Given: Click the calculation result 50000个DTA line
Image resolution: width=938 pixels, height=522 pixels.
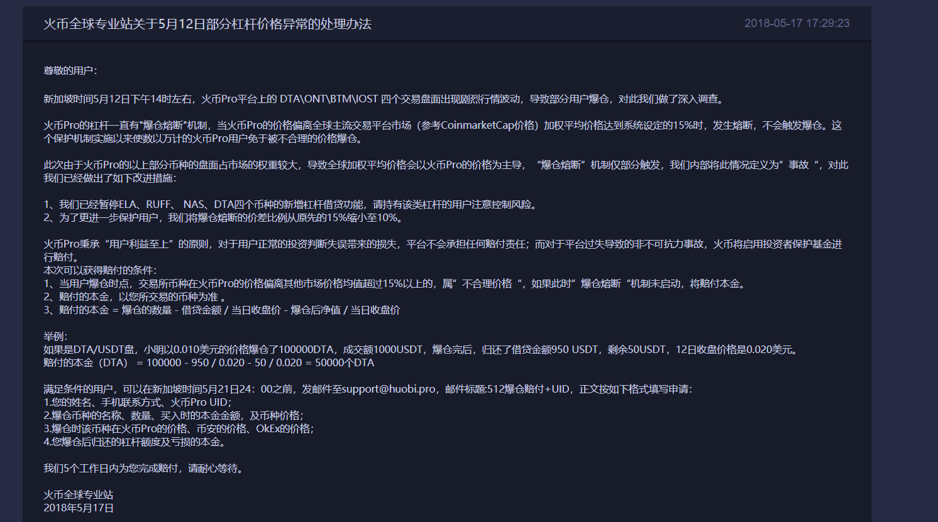Looking at the screenshot, I should (209, 362).
